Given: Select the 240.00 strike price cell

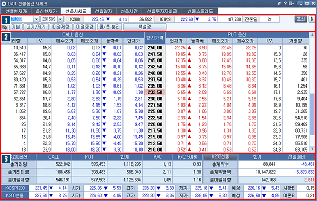Looking at the screenshot, I should pyautogui.click(x=155, y=73).
